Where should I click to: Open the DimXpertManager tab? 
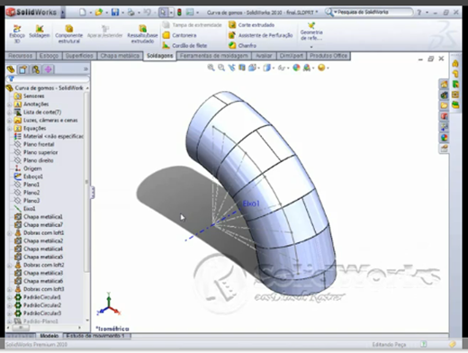pyautogui.click(x=48, y=69)
